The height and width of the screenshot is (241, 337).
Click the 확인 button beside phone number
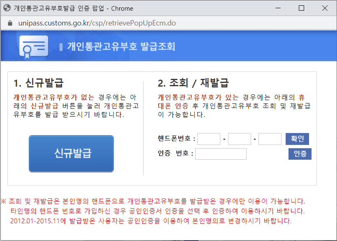[x=297, y=139]
